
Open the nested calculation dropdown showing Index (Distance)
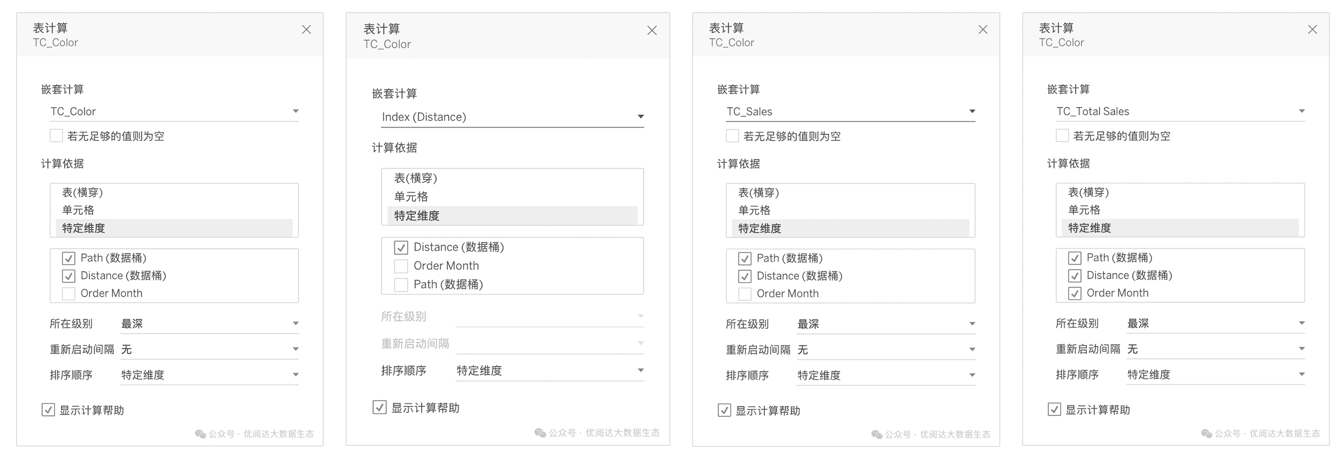pos(513,117)
